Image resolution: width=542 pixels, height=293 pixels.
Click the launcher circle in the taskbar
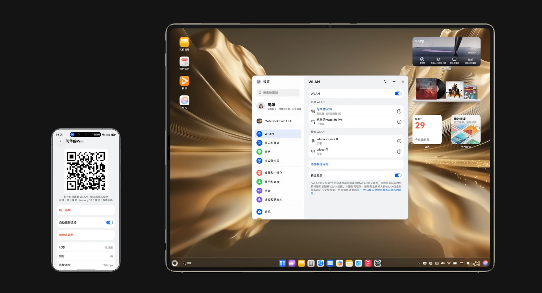175,263
